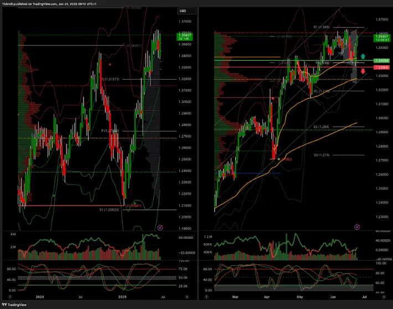This screenshot has height=309, width=393.
Task: Open timezone Z icon under right chart
Action: pyautogui.click(x=206, y=297)
